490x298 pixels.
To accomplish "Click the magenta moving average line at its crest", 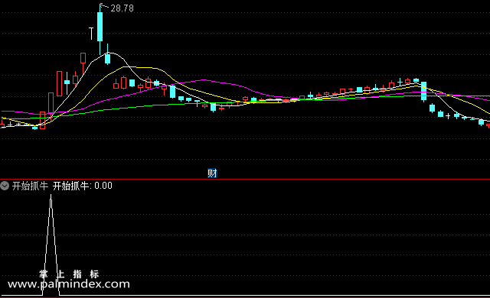I will [202, 80].
